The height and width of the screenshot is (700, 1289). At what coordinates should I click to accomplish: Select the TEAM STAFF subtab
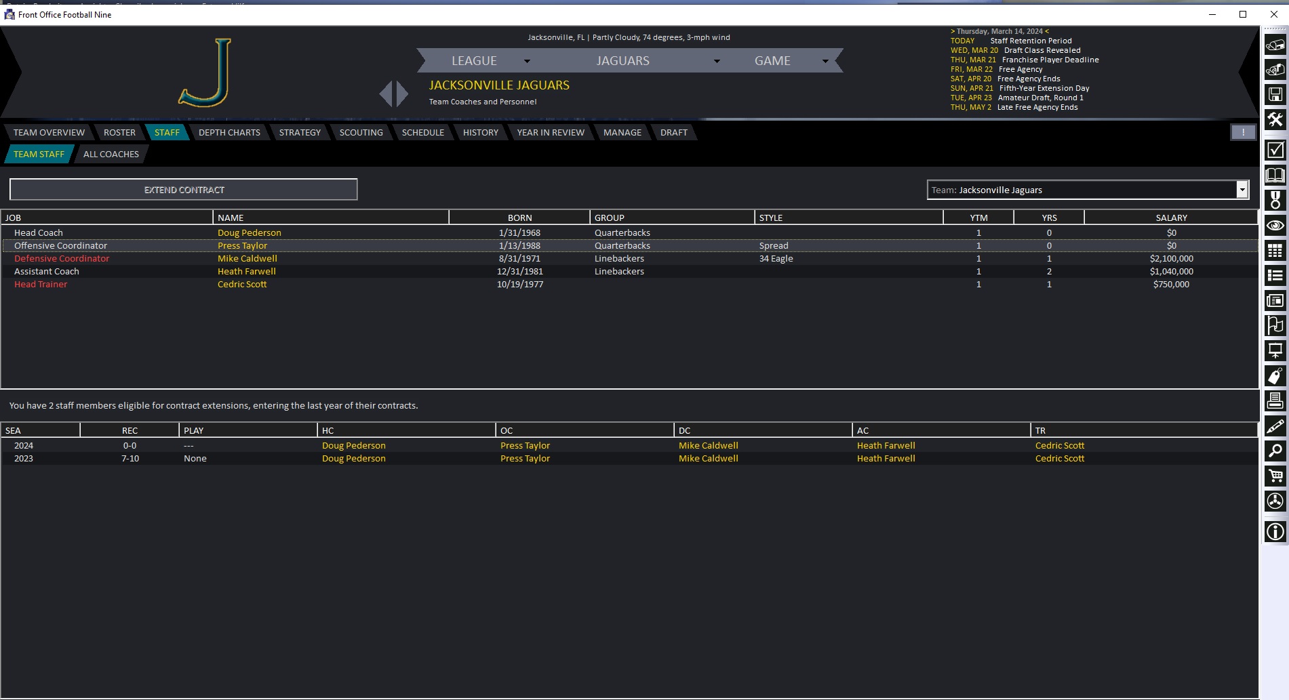pos(39,154)
